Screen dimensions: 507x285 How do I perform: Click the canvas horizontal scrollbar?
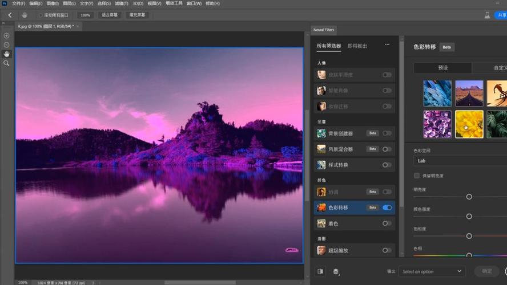[200, 283]
